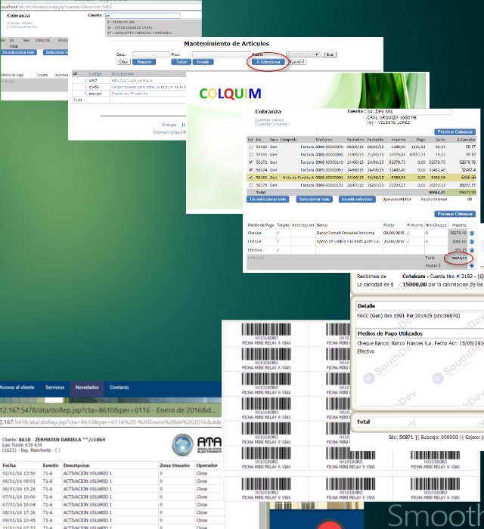Click 'Seleccionar todo' below the invoice table
This screenshot has height=529, width=484.
(x=314, y=200)
